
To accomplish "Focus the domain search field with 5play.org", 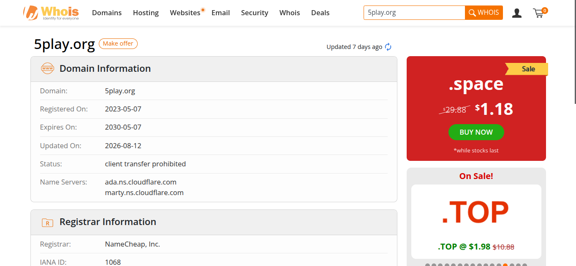I will 414,13.
